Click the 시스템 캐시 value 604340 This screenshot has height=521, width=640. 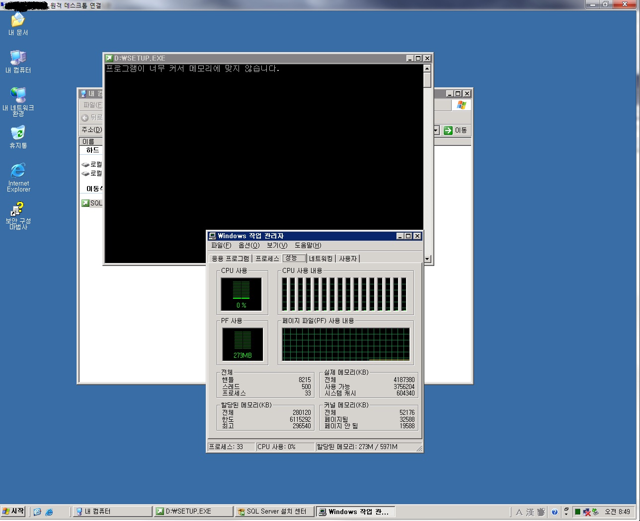point(405,393)
